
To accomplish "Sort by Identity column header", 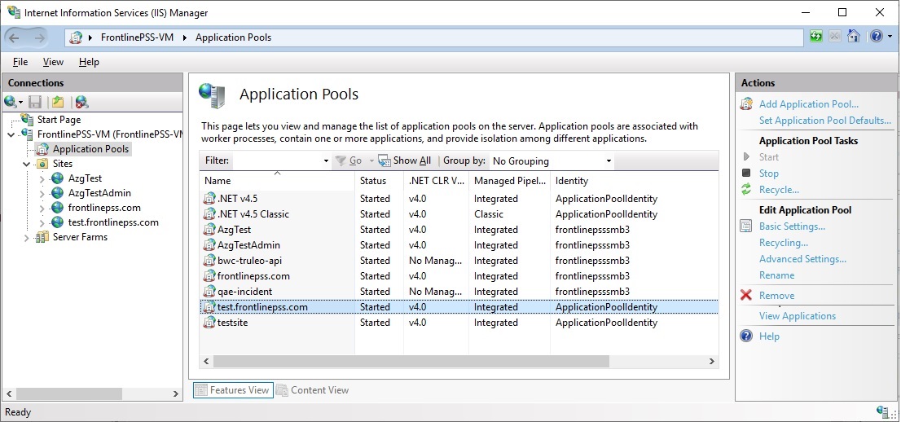I will tap(634, 181).
